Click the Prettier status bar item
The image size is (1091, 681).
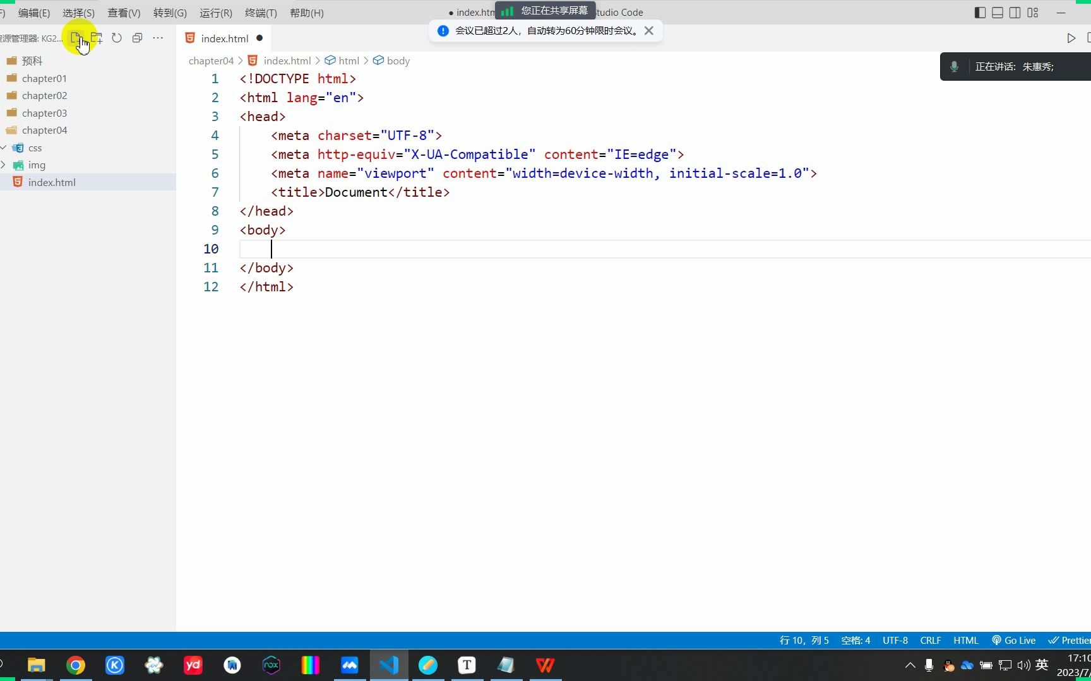pos(1070,640)
